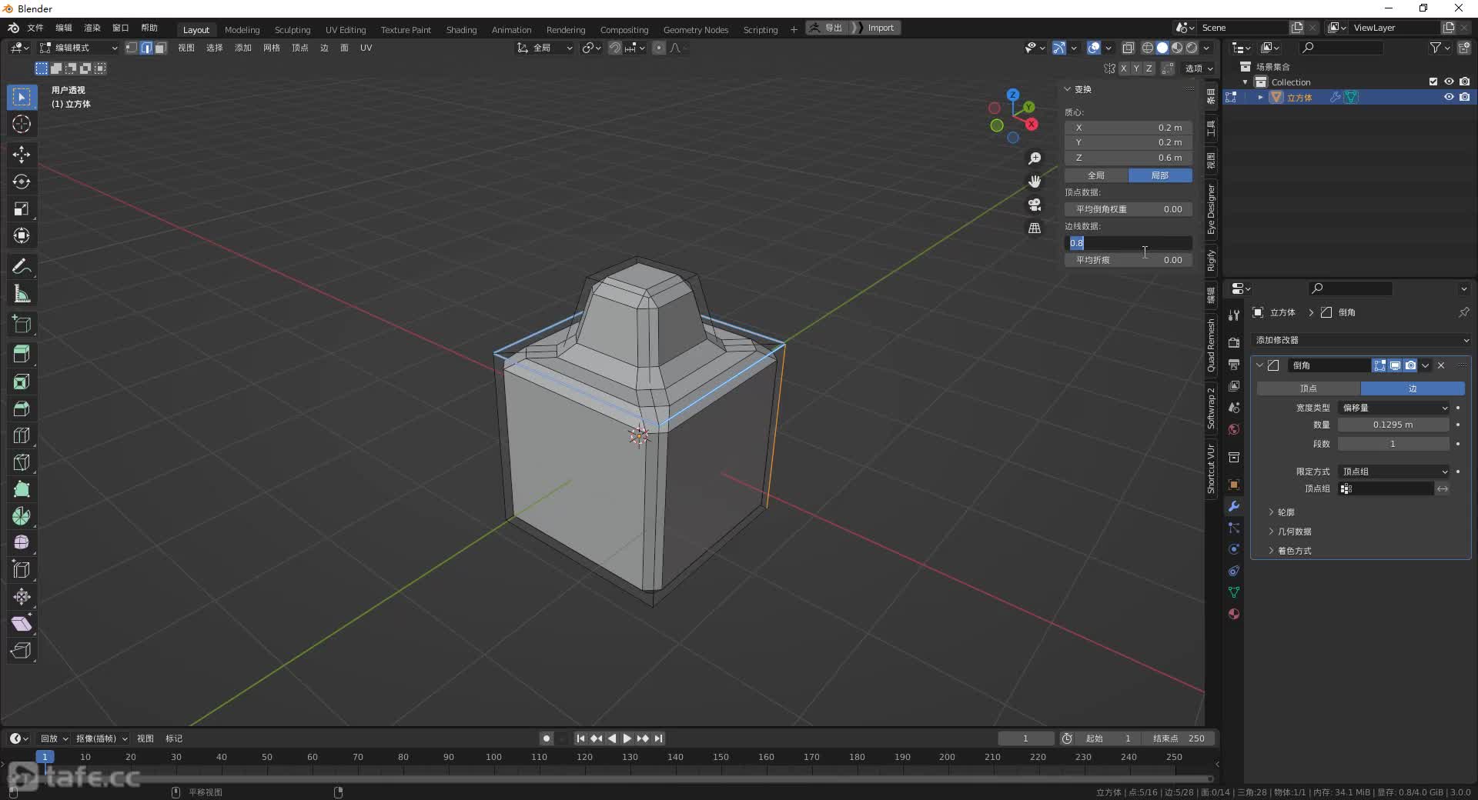The width and height of the screenshot is (1478, 800).
Task: Open 限定方式 顶点组 dropdown
Action: pos(1394,472)
